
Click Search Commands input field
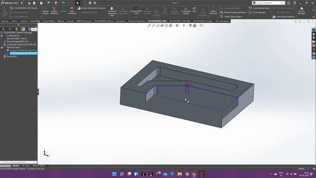click(x=268, y=3)
